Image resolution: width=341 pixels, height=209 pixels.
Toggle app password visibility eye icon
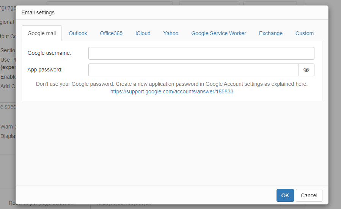point(306,70)
